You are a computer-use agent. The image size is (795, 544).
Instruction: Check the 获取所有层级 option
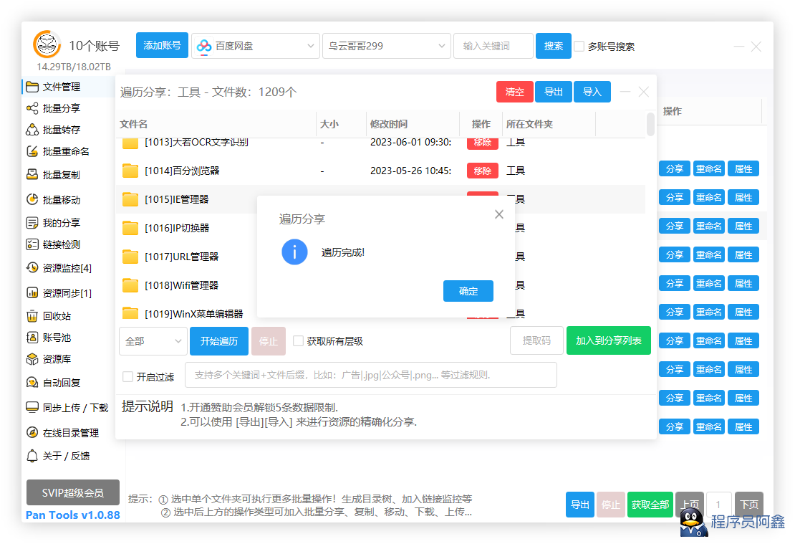coord(299,341)
